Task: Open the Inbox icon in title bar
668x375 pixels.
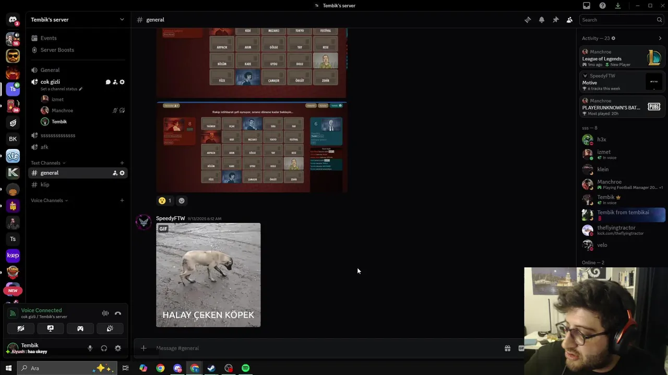Action: (x=587, y=6)
